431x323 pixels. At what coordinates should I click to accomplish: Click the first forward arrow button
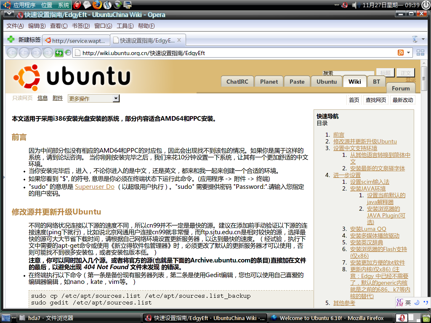point(36,53)
